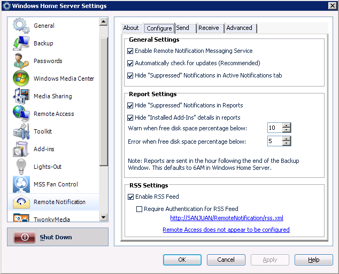Open the MSS Fan Control icon
The width and height of the screenshot is (339, 274).
[x=21, y=184]
